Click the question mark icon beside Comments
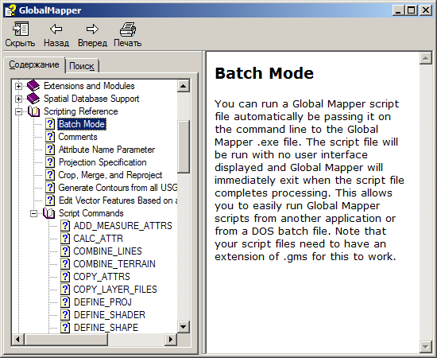Image resolution: width=437 pixels, height=358 pixels. tap(50, 137)
